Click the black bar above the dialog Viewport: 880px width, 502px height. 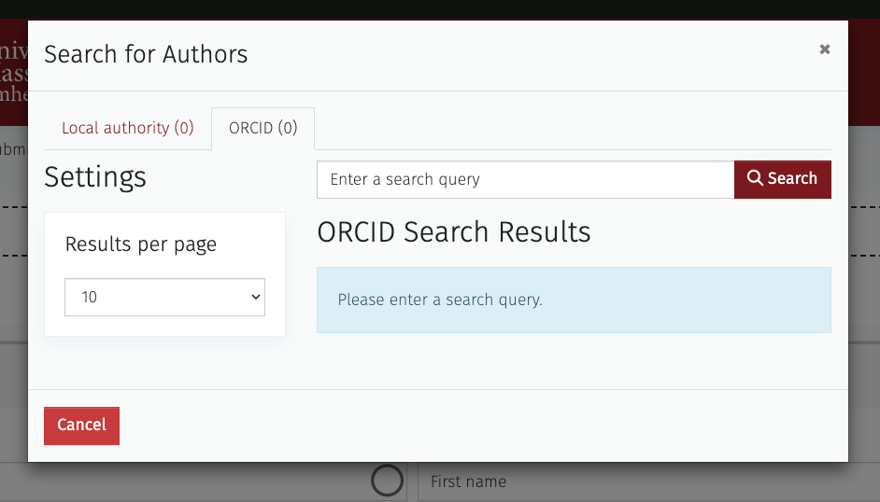pyautogui.click(x=440, y=9)
